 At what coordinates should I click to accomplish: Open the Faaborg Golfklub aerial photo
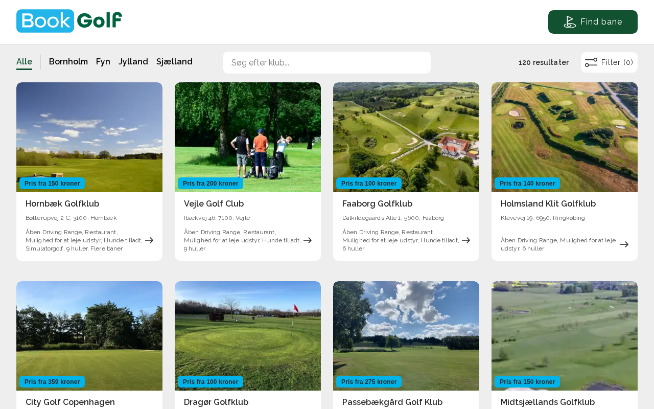[406, 133]
